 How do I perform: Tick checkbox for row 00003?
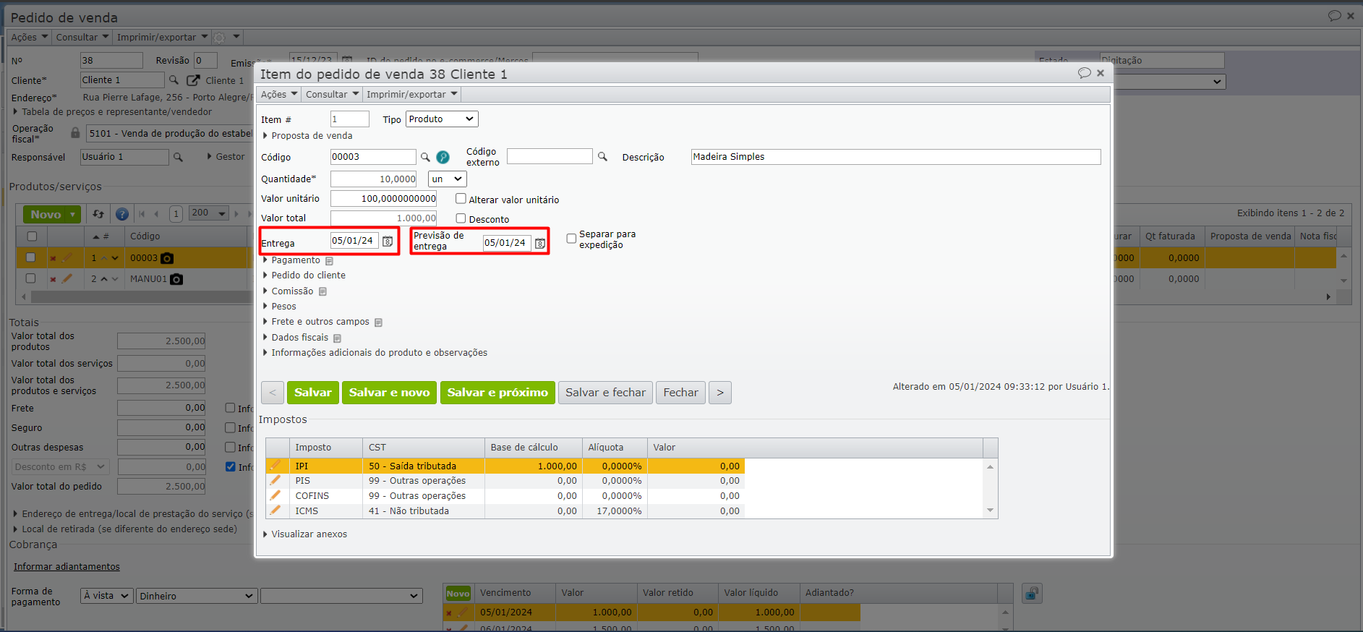pyautogui.click(x=30, y=257)
